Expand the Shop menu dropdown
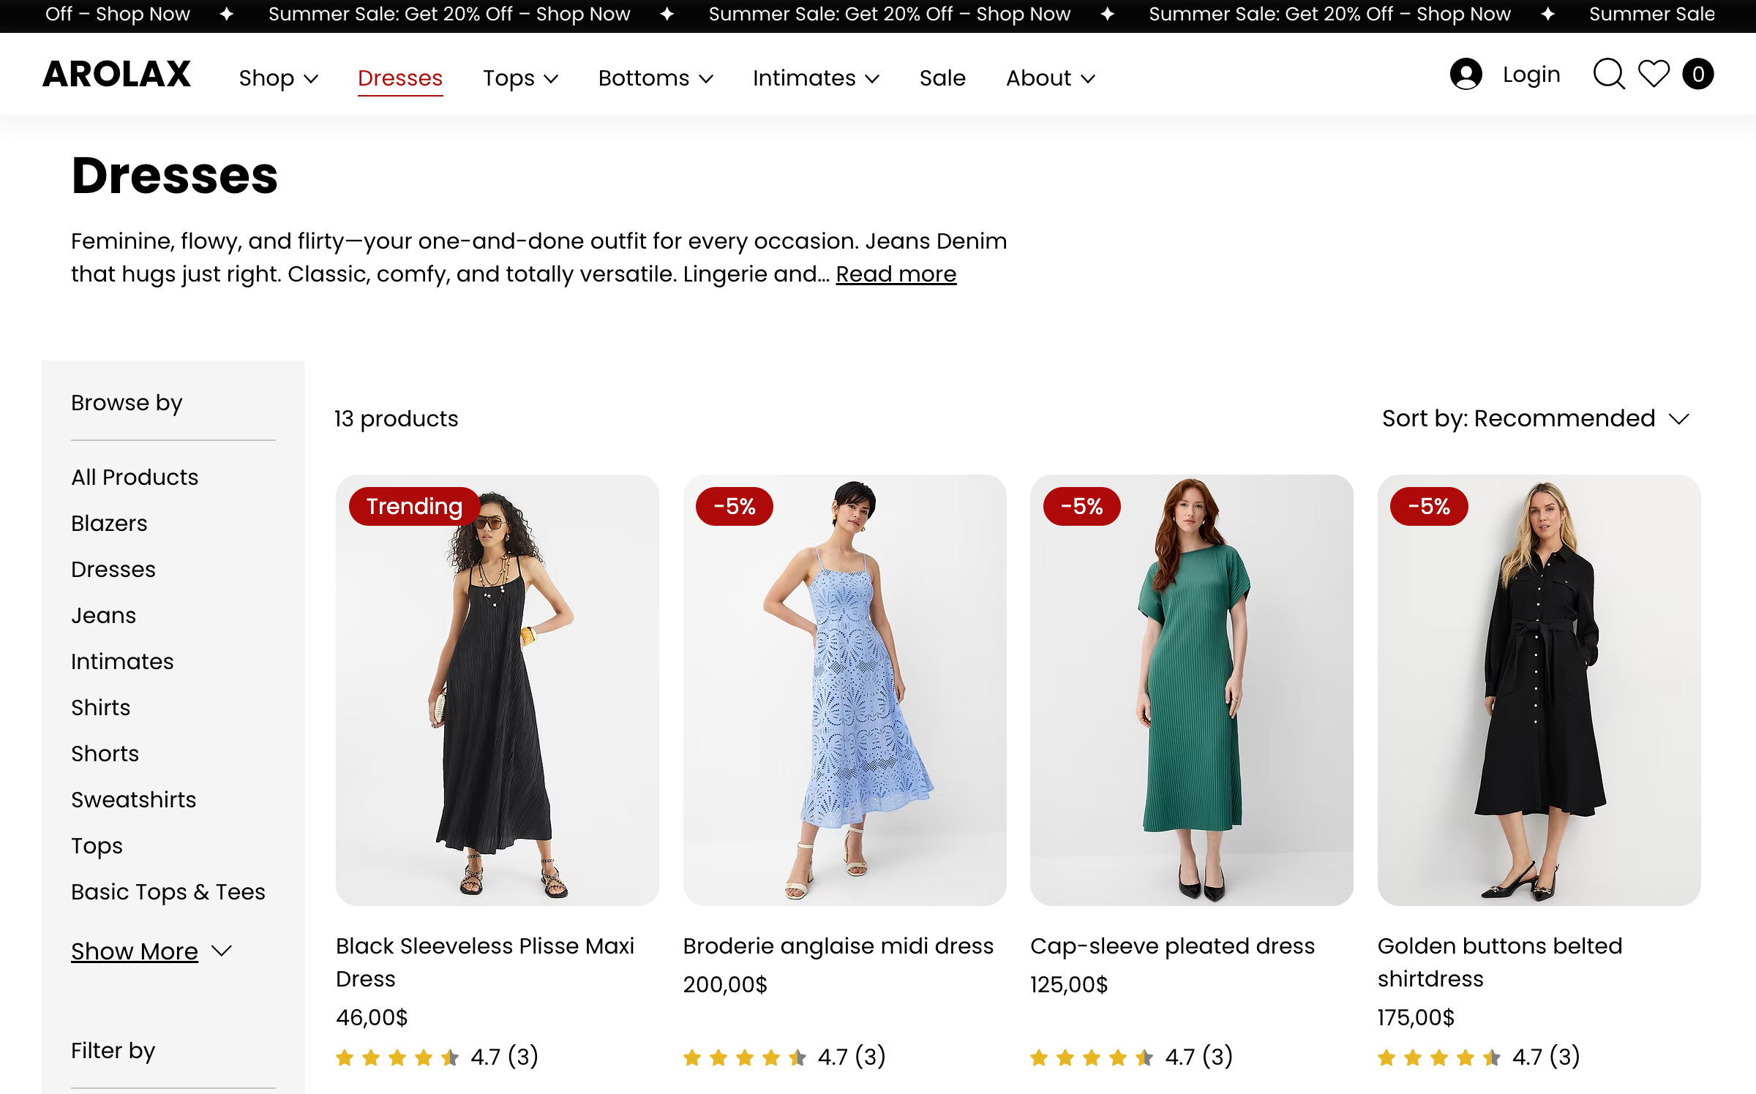This screenshot has width=1756, height=1094. pos(279,78)
